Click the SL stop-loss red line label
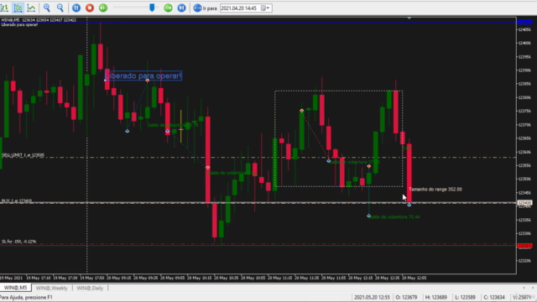This screenshot has width=537, height=302. click(18, 242)
